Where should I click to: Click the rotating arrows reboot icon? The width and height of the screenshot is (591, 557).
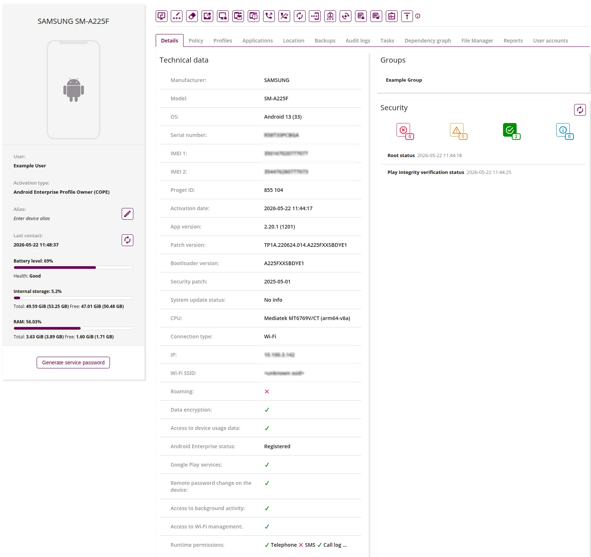tap(346, 16)
